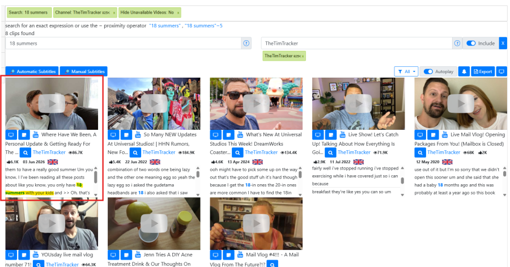Click the Export button
This screenshot has width=510, height=267.
[x=483, y=71]
